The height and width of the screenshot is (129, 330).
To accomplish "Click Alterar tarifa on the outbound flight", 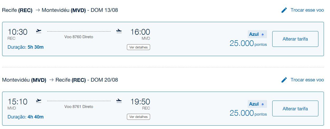I will tap(295, 39).
